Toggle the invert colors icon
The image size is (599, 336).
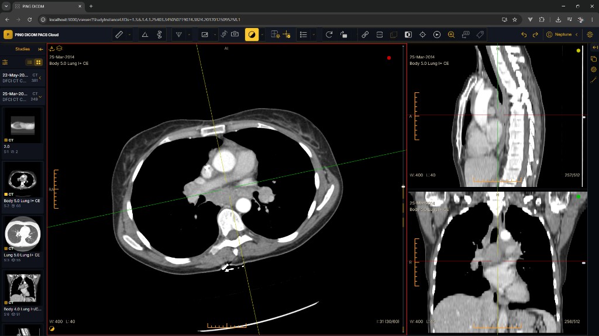408,34
